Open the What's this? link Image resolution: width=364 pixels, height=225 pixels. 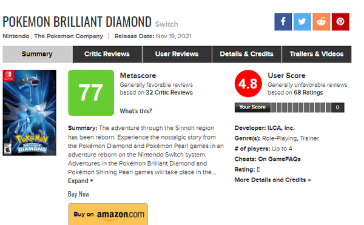(x=136, y=111)
